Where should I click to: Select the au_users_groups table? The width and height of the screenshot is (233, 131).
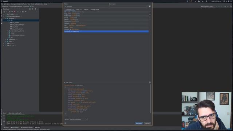click(18, 29)
